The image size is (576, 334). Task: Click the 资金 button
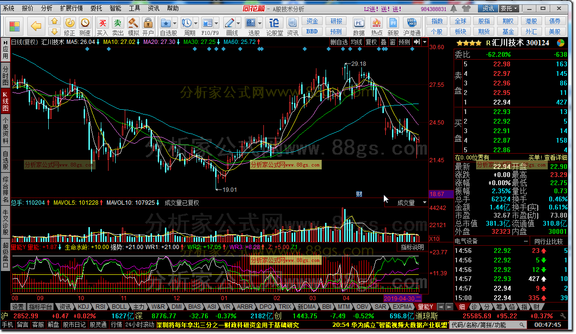[312, 21]
